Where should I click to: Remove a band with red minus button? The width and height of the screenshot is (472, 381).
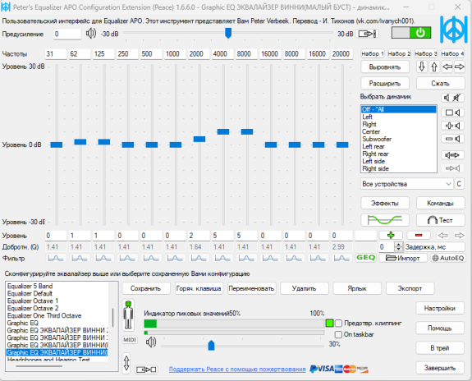click(419, 235)
